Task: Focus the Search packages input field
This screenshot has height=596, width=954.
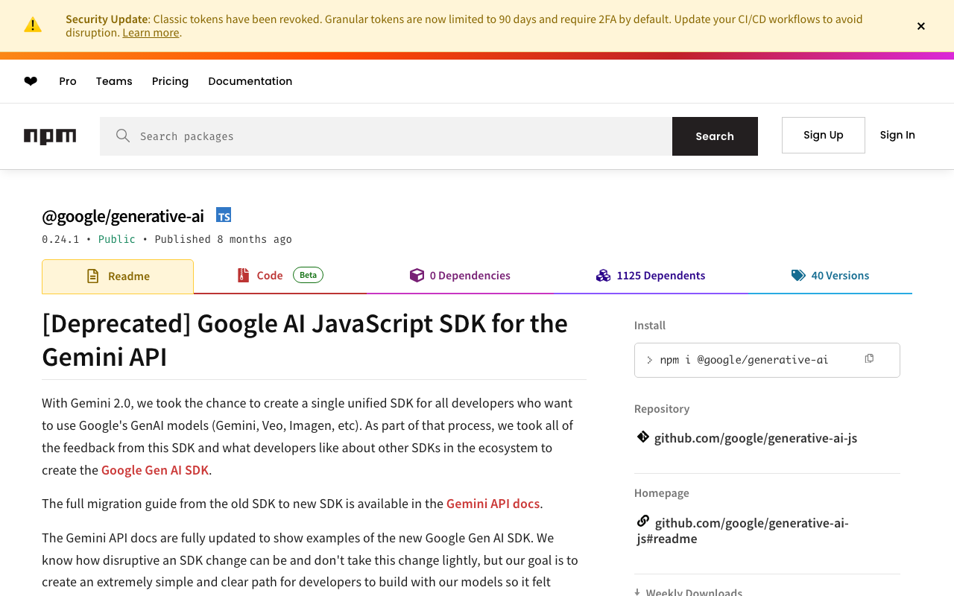Action: [402, 136]
